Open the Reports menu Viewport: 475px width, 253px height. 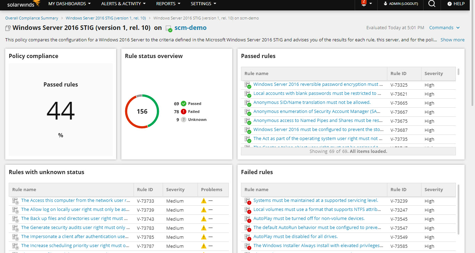tap(168, 4)
